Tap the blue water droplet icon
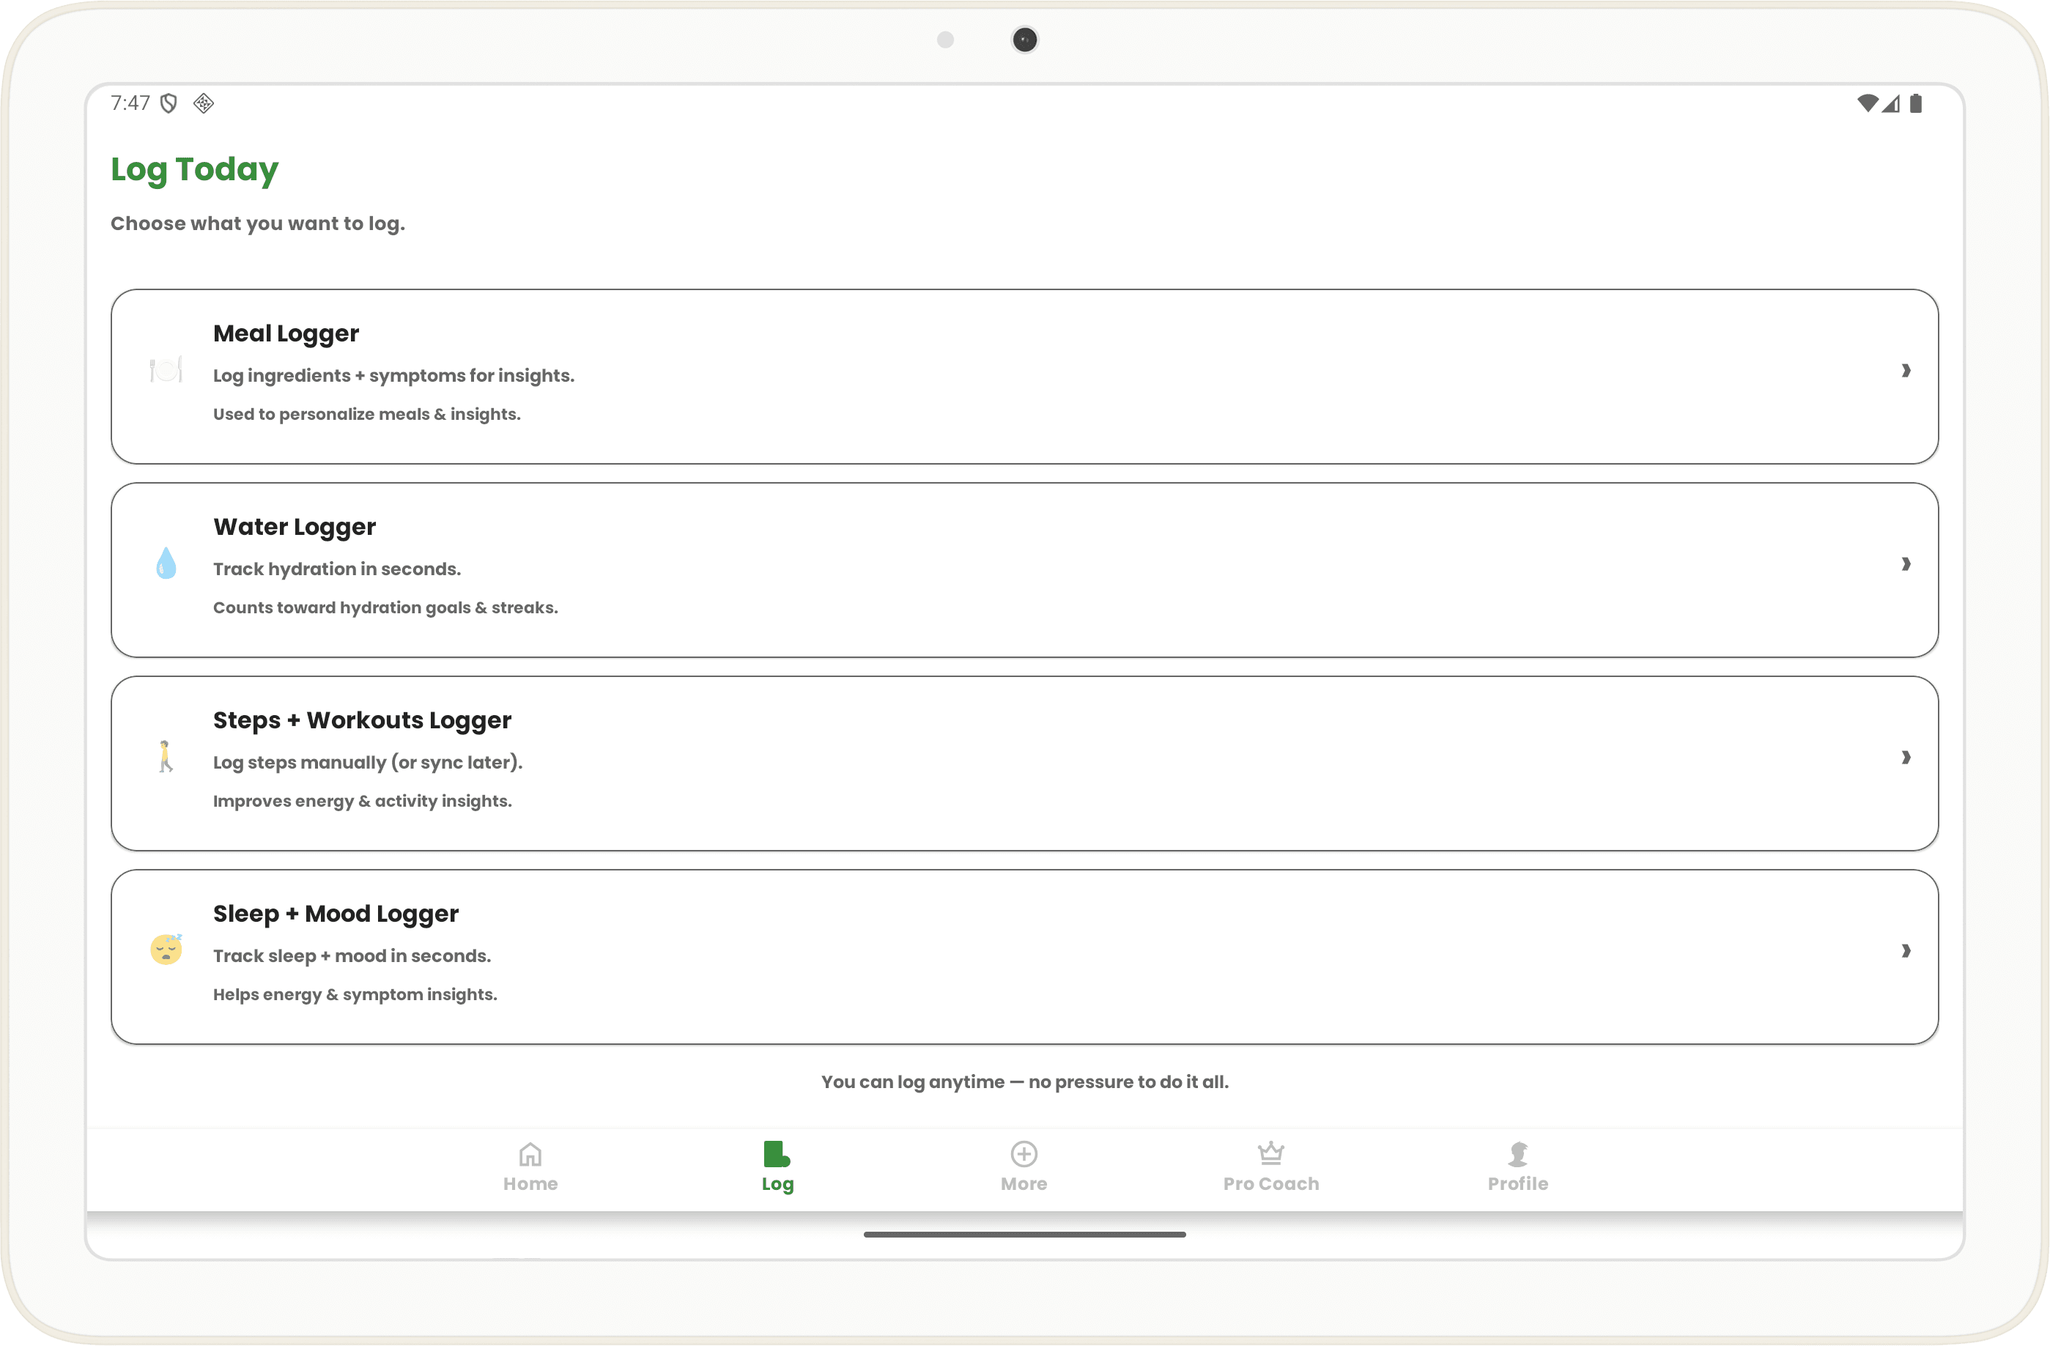This screenshot has width=2050, height=1346. click(x=166, y=564)
